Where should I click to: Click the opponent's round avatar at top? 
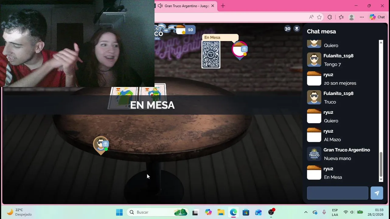pyautogui.click(x=239, y=50)
